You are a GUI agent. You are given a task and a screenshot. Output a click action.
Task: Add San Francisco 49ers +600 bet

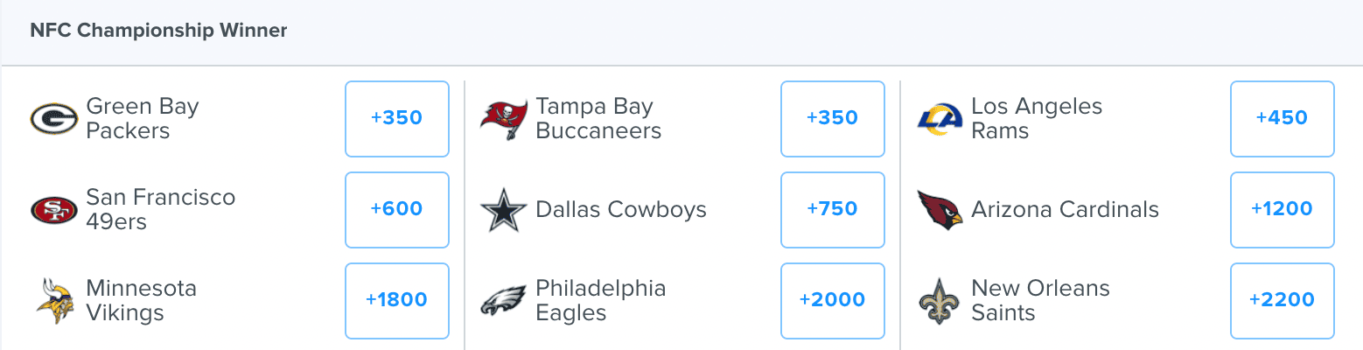click(x=397, y=209)
